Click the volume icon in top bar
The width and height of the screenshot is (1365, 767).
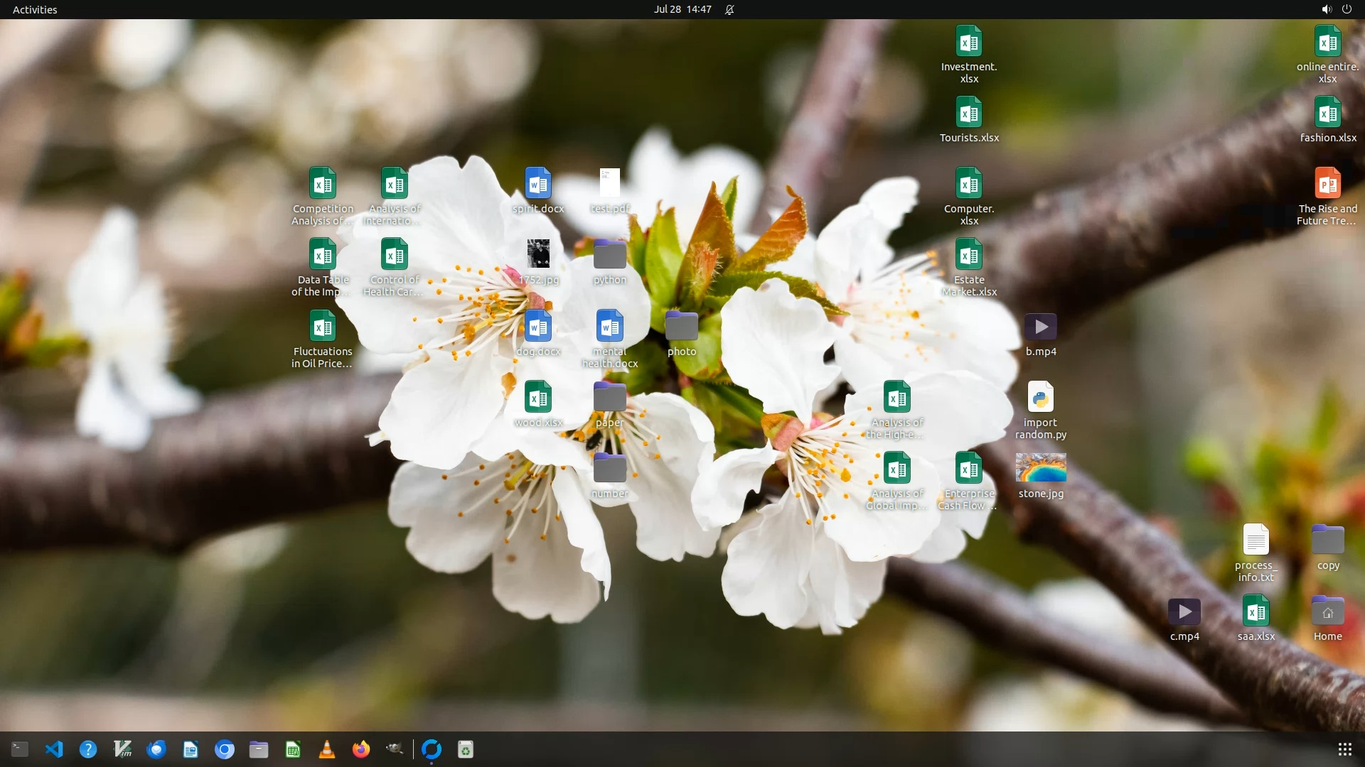tap(1326, 9)
